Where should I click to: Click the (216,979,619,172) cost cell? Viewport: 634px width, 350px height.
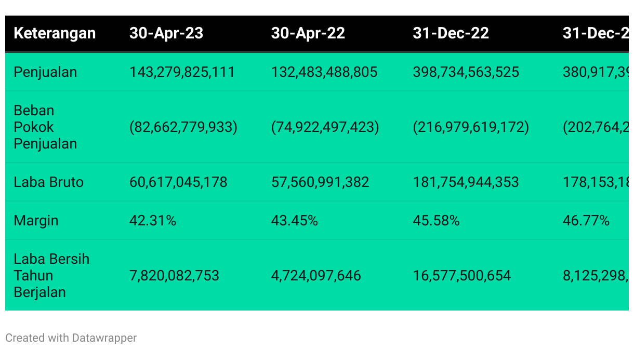point(471,127)
